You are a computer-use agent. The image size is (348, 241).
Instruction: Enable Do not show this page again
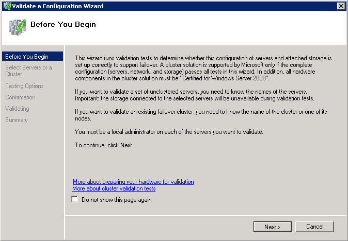75,199
